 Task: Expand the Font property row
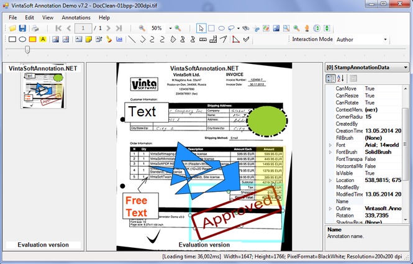[x=330, y=145]
